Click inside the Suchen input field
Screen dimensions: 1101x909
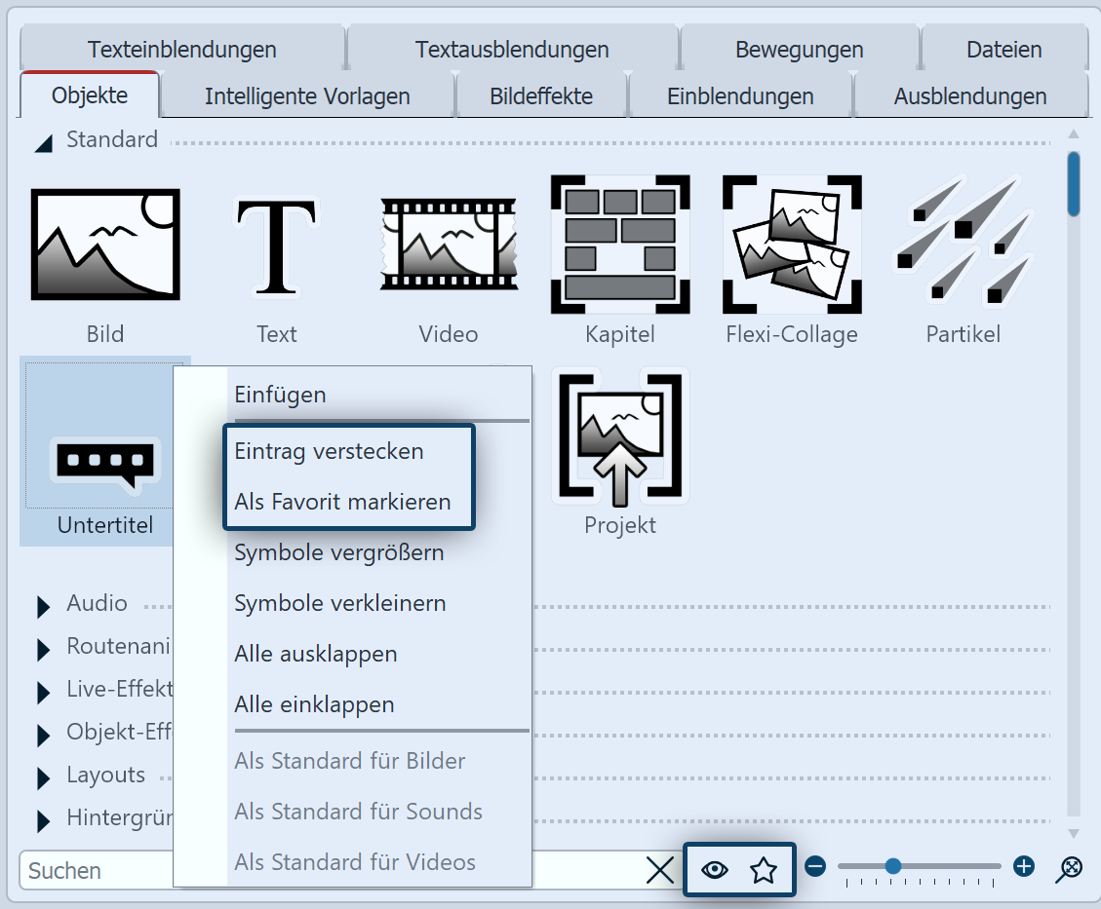tap(88, 870)
